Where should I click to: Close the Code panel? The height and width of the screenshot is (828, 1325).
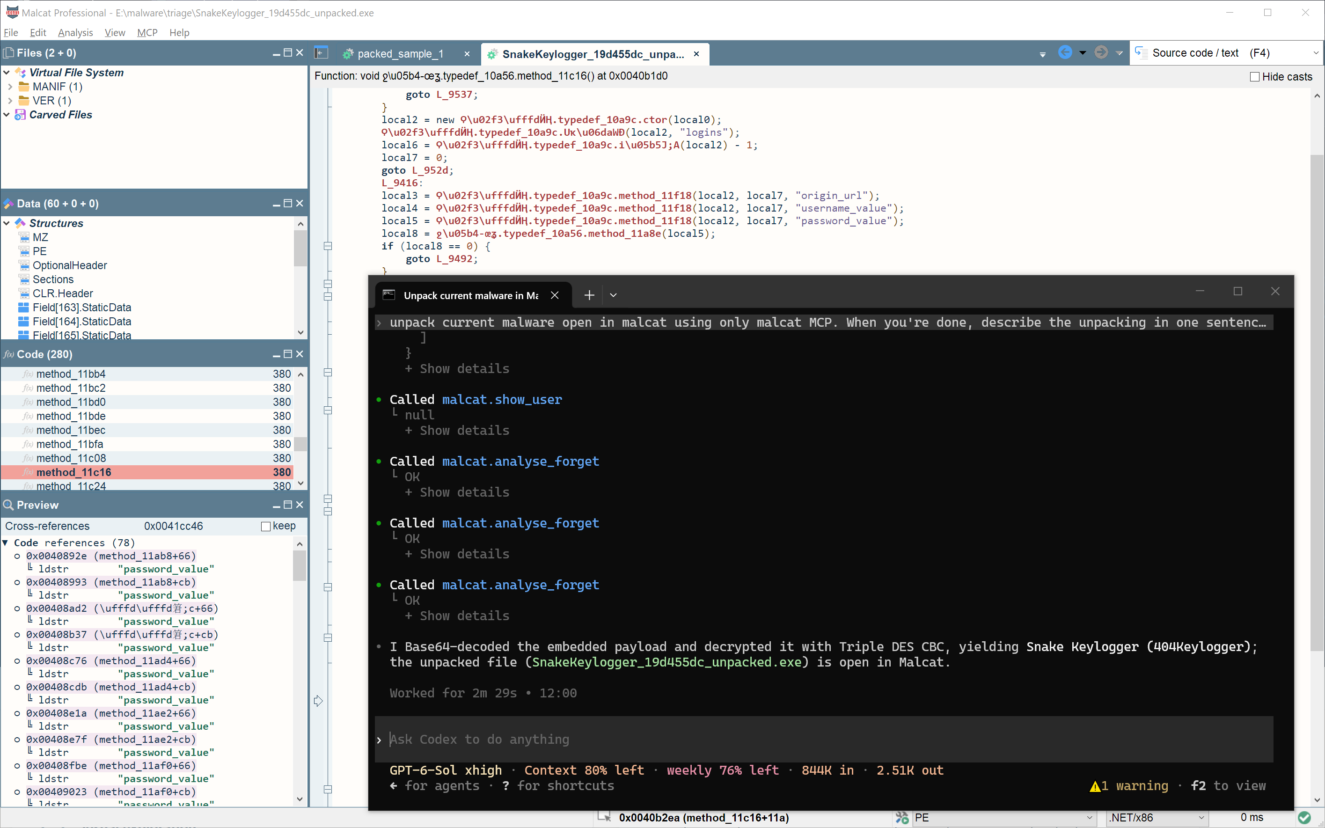coord(300,354)
